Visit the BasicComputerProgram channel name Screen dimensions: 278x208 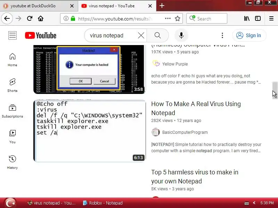coord(185,132)
